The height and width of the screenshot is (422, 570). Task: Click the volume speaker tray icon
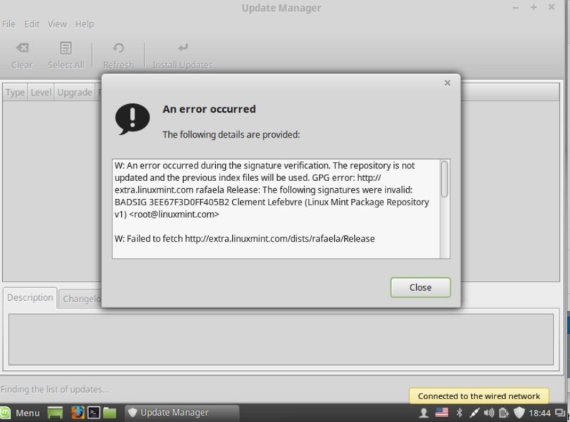489,413
